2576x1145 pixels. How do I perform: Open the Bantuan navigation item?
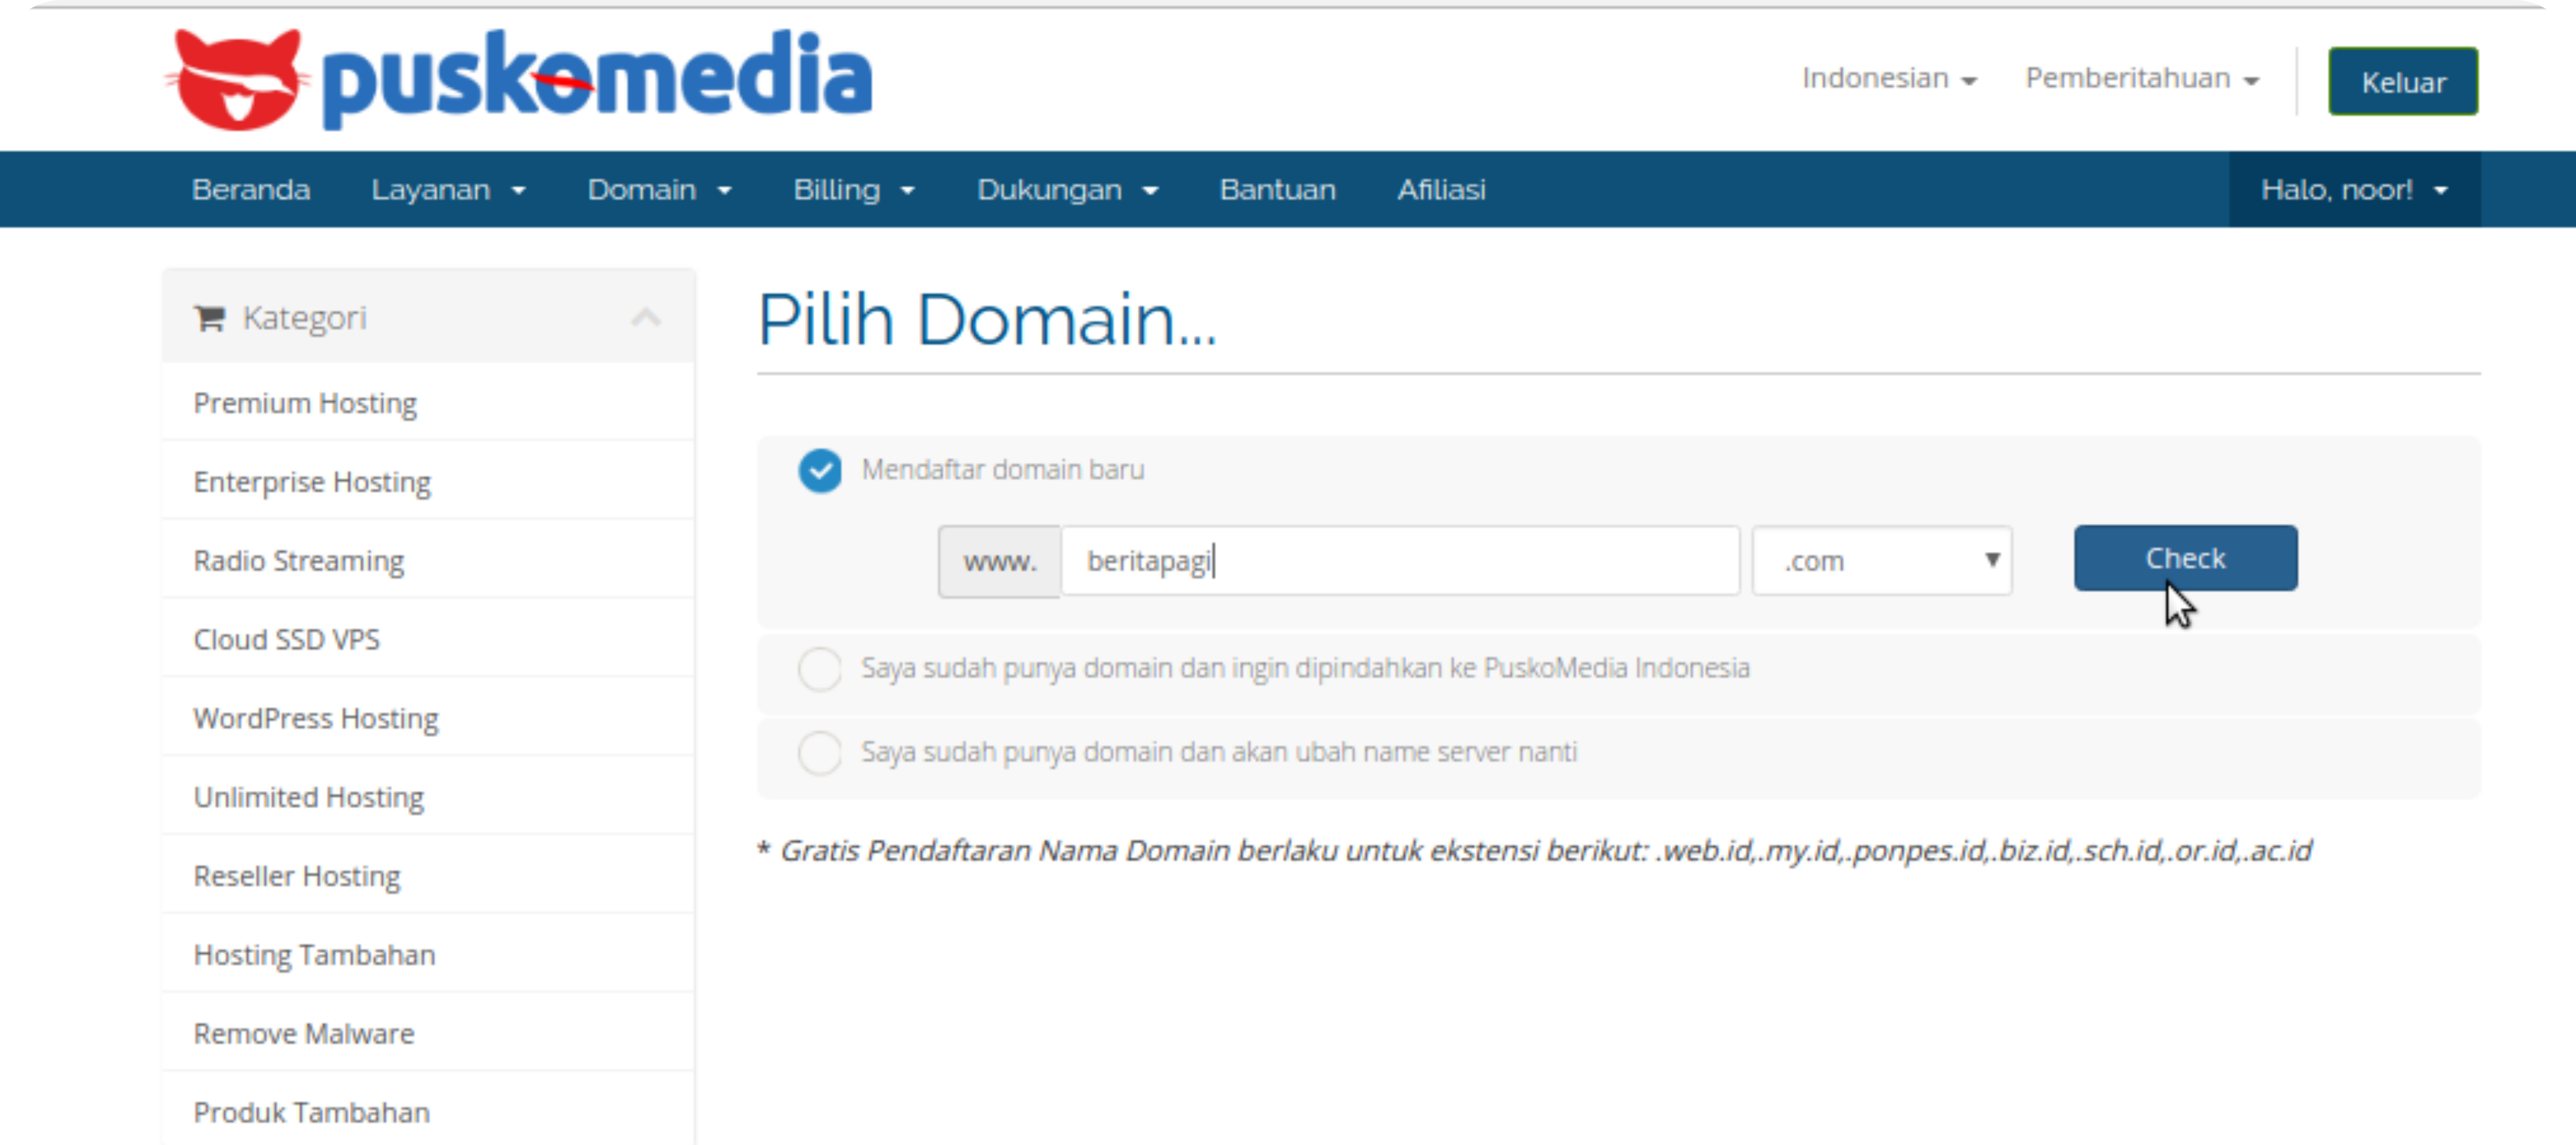pyautogui.click(x=1277, y=190)
